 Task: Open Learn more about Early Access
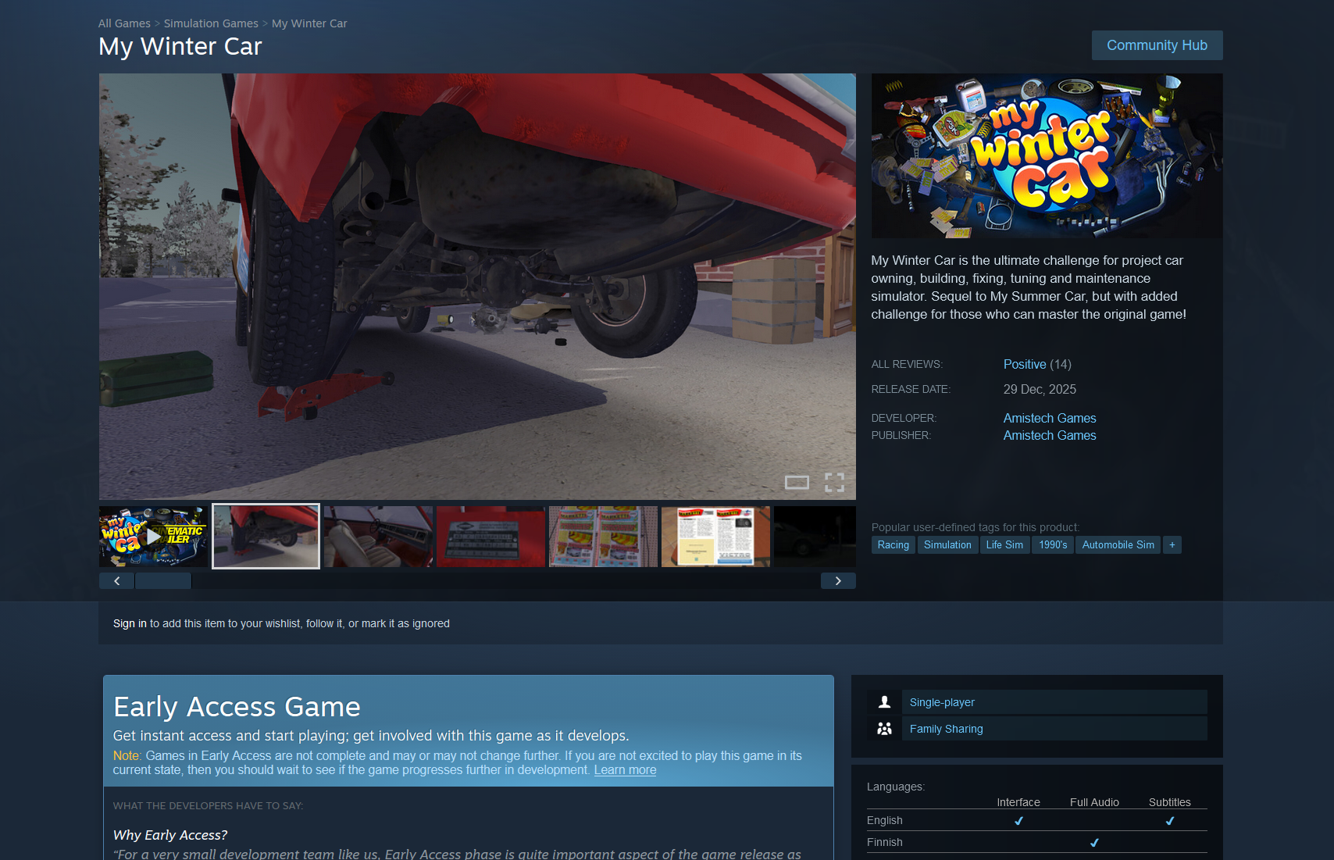tap(625, 770)
